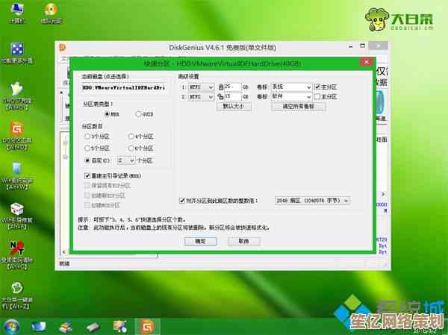The height and width of the screenshot is (335, 448).
Task: Open first partition NTFS file system dropdown
Action: tap(211, 87)
